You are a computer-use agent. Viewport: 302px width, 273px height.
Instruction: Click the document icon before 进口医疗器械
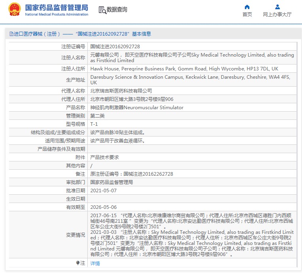(x=11, y=34)
